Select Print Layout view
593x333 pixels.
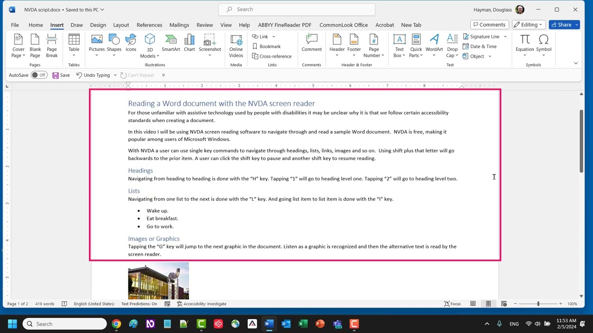point(488,304)
